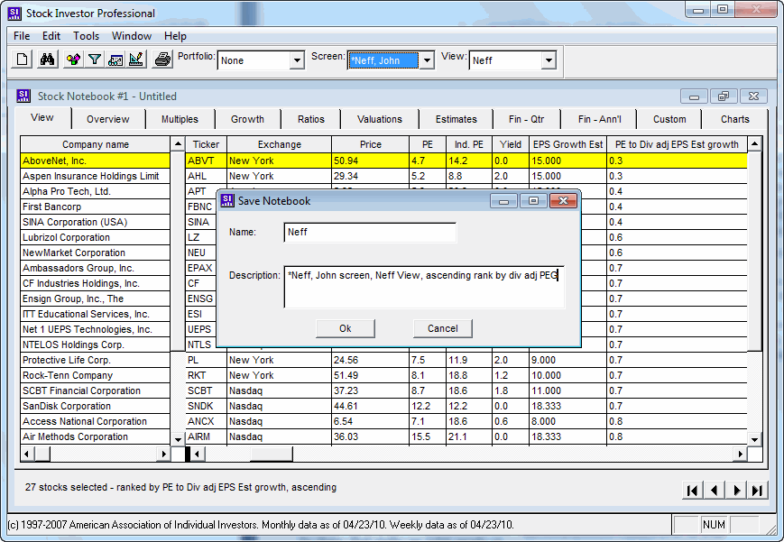Jump to the first record button
784x542 pixels.
point(692,491)
